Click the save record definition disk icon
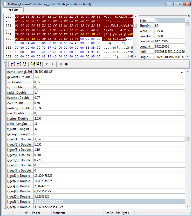The width and height of the screenshot is (192, 216). click(x=38, y=64)
